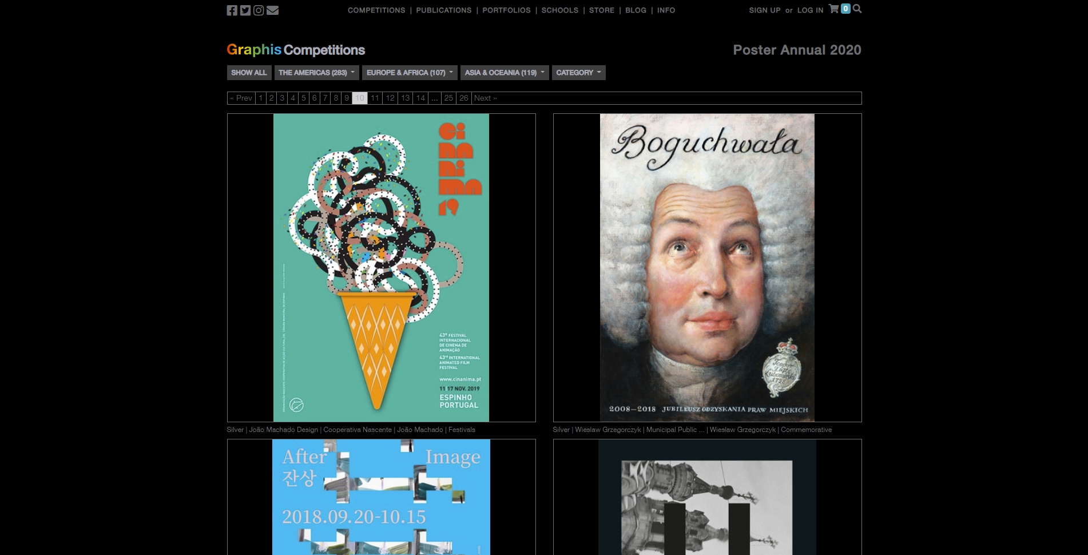Screen dimensions: 1088x555
Task: Open the shopping cart icon
Action: (834, 9)
